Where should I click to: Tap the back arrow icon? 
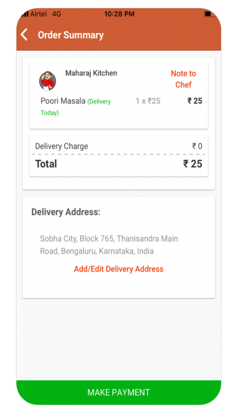(24, 35)
